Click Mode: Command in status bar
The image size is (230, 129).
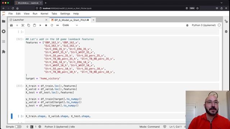pos(149,126)
